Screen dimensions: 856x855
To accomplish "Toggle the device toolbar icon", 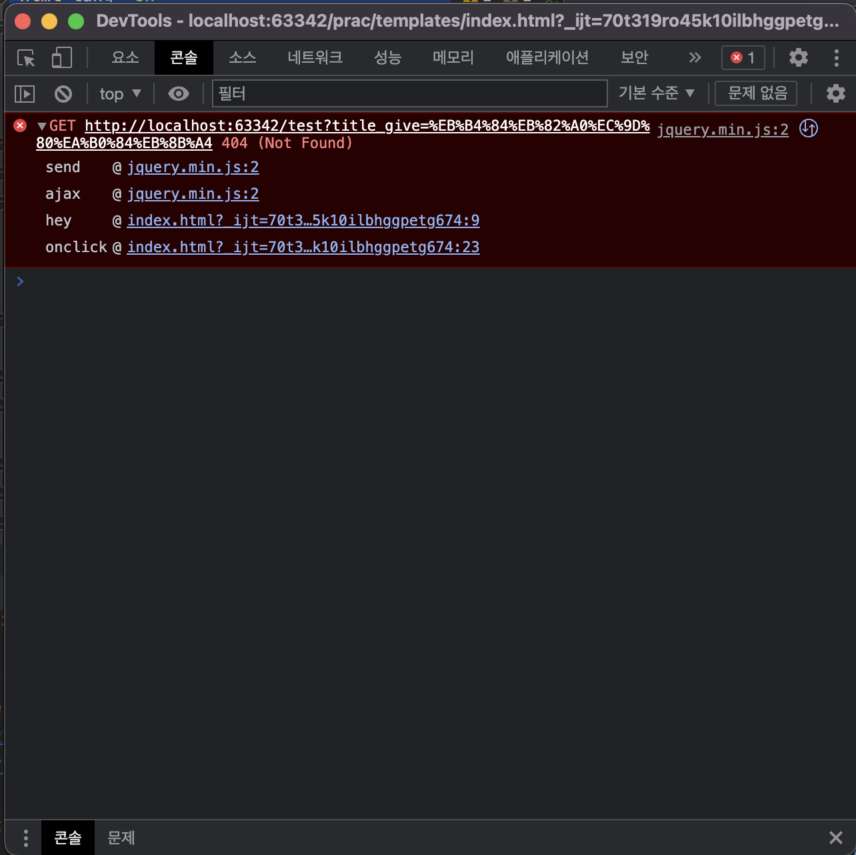I will point(62,58).
